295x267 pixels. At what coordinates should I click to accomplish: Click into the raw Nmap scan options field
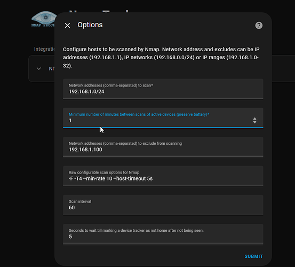pyautogui.click(x=163, y=176)
